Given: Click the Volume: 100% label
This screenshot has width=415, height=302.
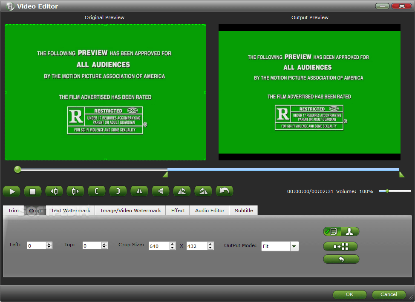Looking at the screenshot, I should tap(354, 191).
